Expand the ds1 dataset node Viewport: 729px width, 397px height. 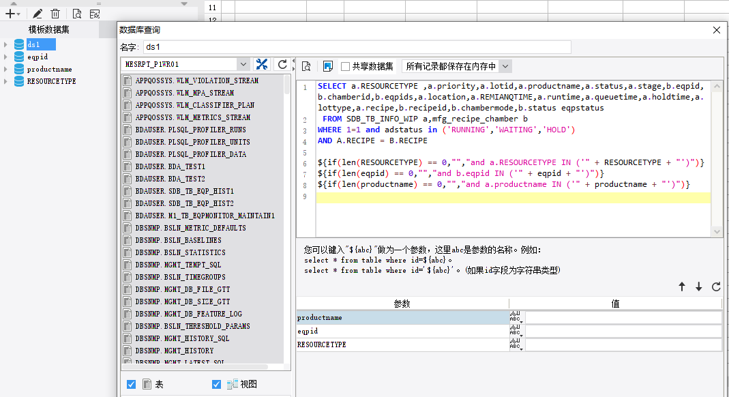click(x=5, y=44)
